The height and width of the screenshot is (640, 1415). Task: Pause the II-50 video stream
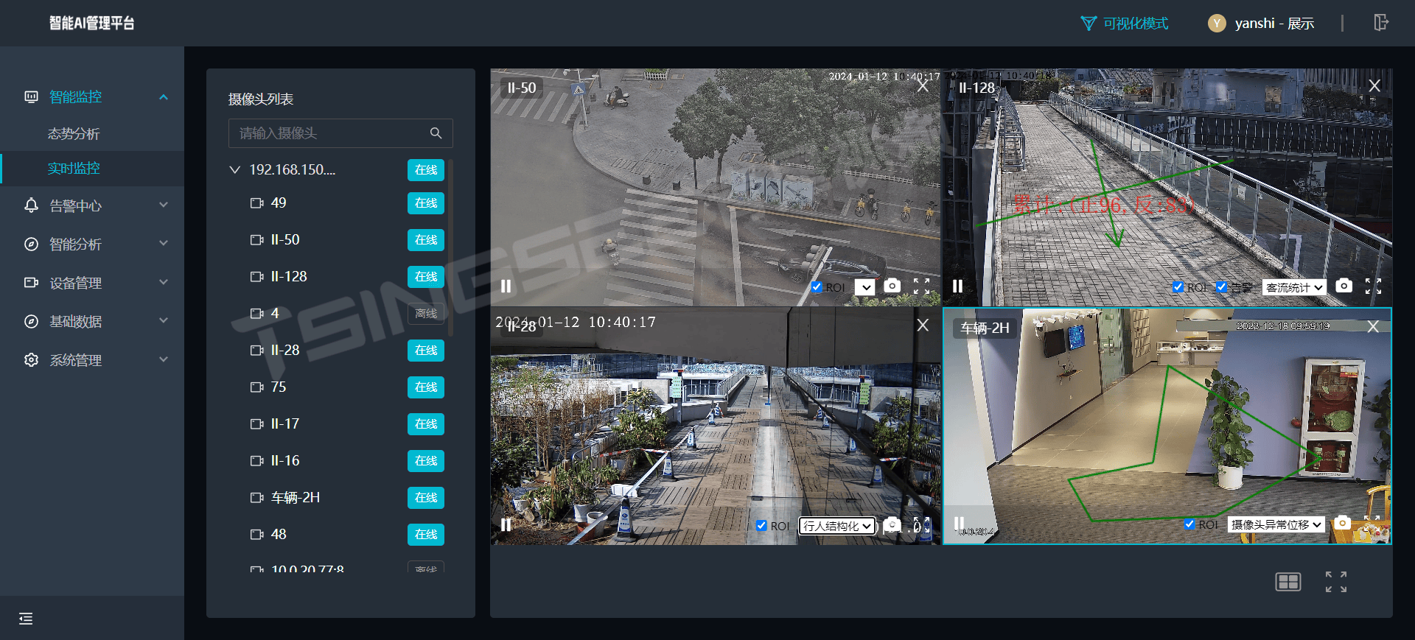click(x=506, y=286)
